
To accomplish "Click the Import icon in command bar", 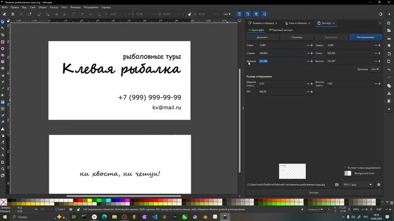I will tap(389, 53).
